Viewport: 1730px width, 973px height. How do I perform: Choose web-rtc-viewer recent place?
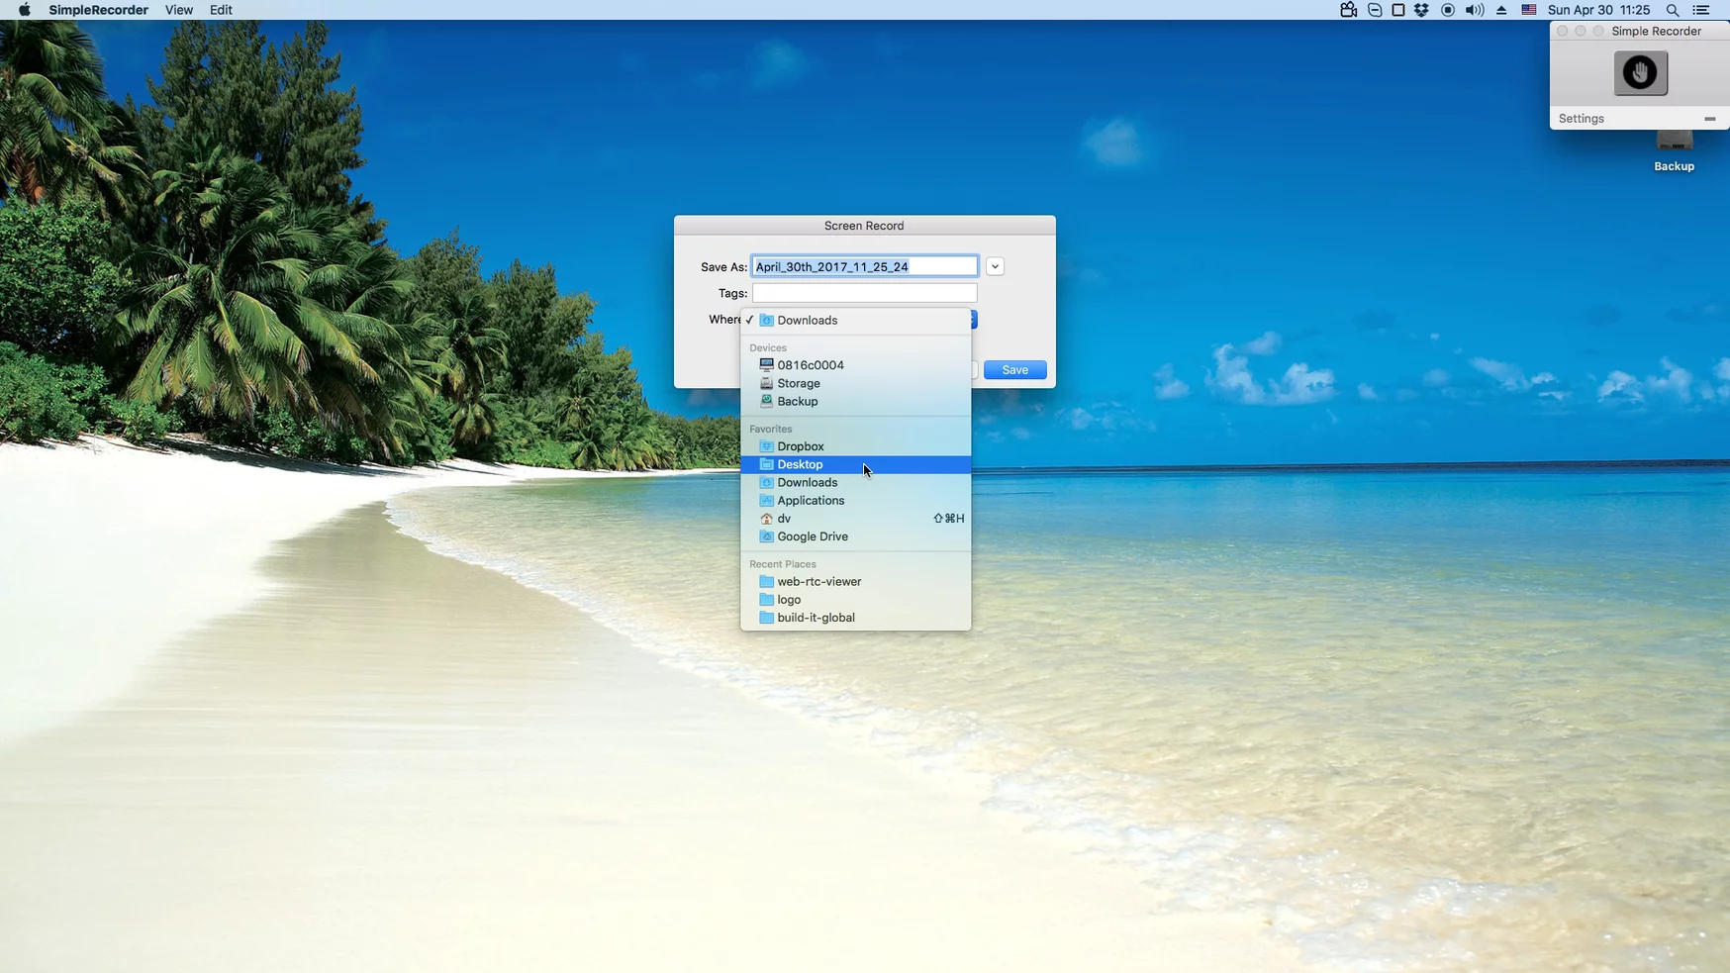(x=856, y=582)
